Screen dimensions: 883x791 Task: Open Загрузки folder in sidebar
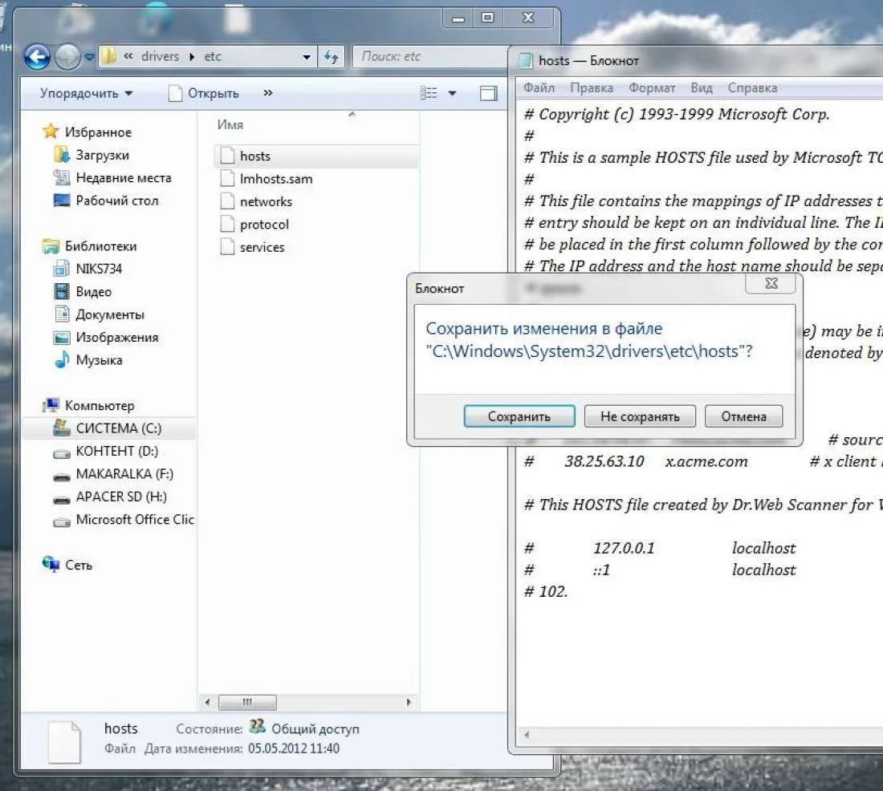click(x=103, y=155)
